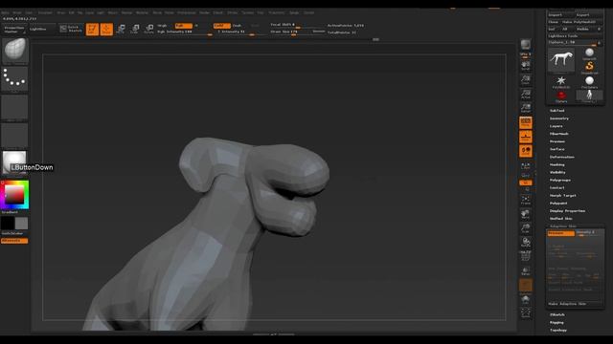Click the BPR render icon
The width and height of the screenshot is (613, 344).
pyautogui.click(x=526, y=46)
